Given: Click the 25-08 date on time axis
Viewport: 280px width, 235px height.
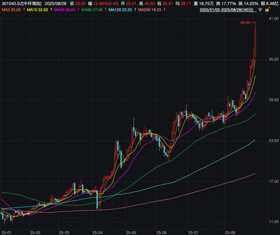Looking at the screenshot, I should tap(229, 232).
